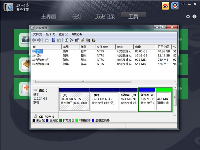The image size is (200, 150).
Task: Switch to the 主界面 tab
Action: [48, 17]
